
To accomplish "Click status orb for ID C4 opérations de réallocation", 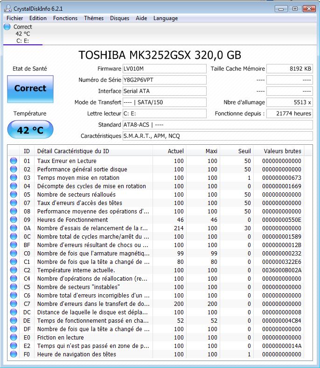I will tap(14, 279).
